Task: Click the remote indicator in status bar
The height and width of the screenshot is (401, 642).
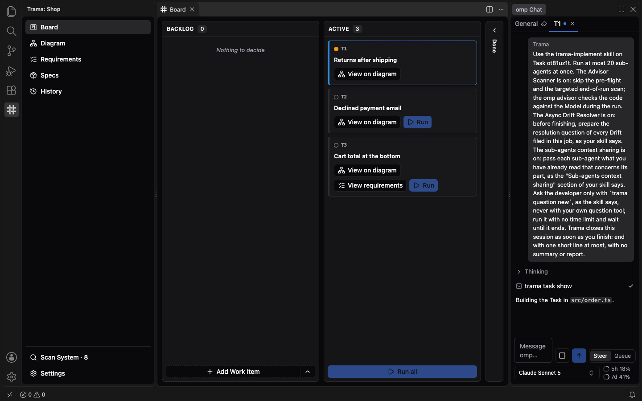Action: tap(10, 395)
